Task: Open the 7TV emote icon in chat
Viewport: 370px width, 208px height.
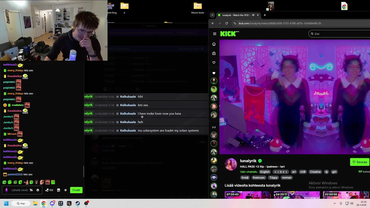Action: click(31, 190)
